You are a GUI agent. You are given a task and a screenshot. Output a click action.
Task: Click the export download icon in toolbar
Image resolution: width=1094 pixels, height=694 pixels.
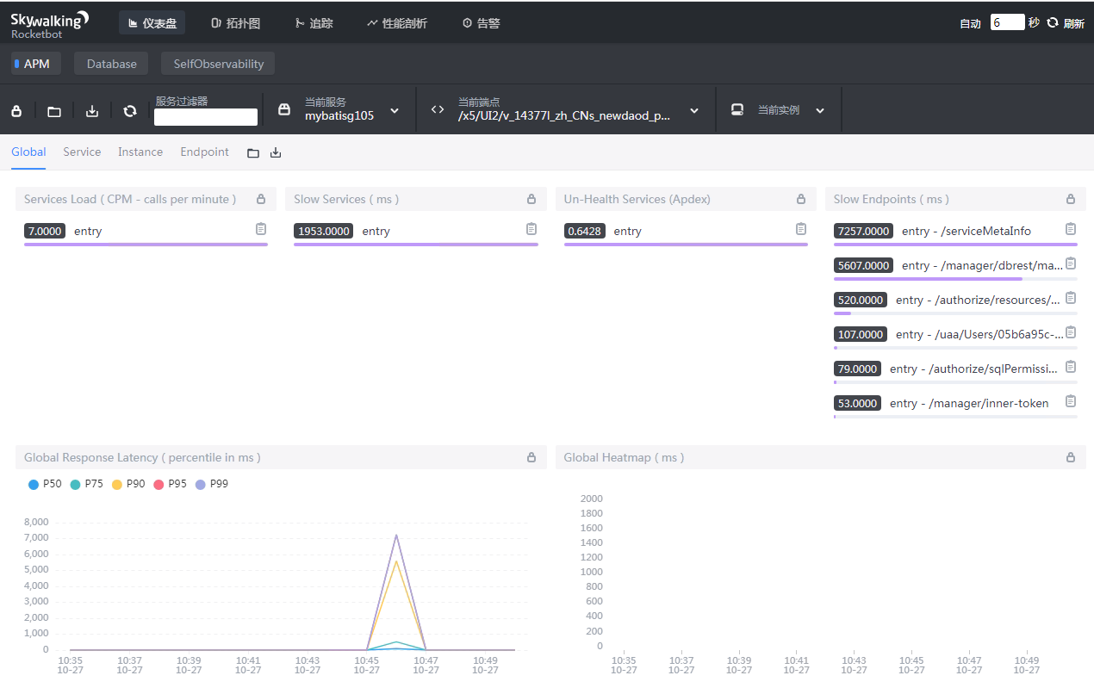(92, 111)
